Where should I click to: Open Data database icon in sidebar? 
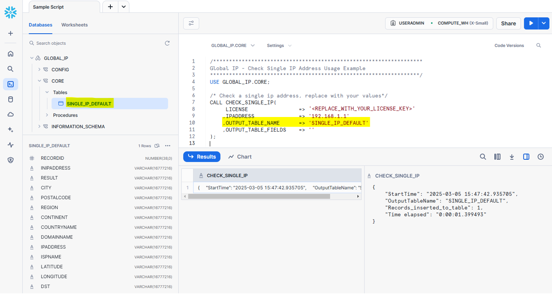11,99
